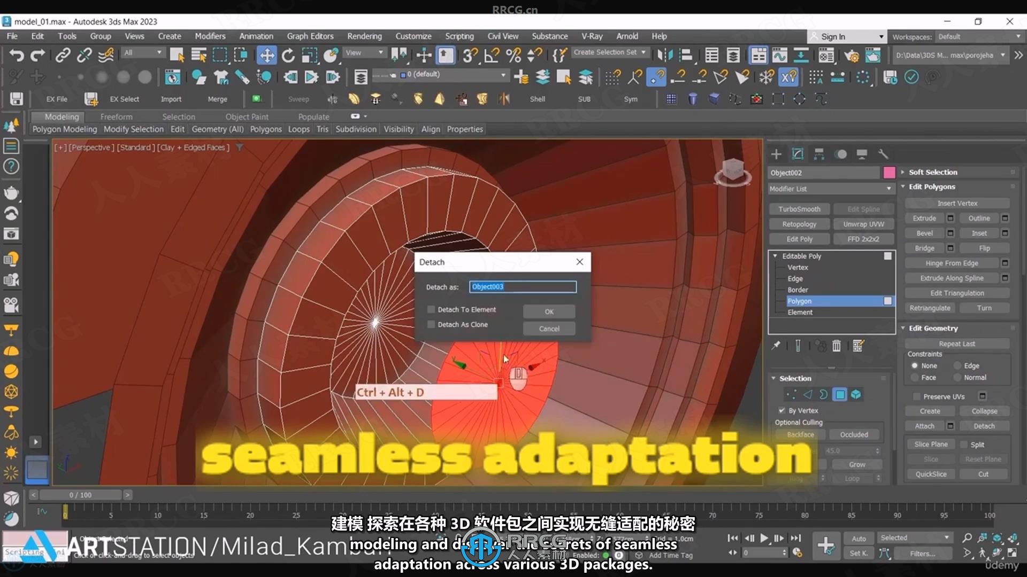The height and width of the screenshot is (577, 1027).
Task: Click the Remove modifier trash icon
Action: [837, 346]
